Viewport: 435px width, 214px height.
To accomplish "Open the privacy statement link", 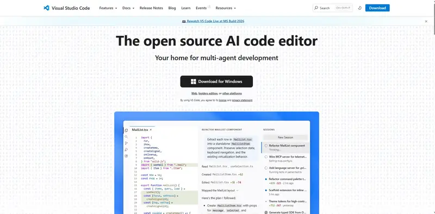I will [x=242, y=100].
